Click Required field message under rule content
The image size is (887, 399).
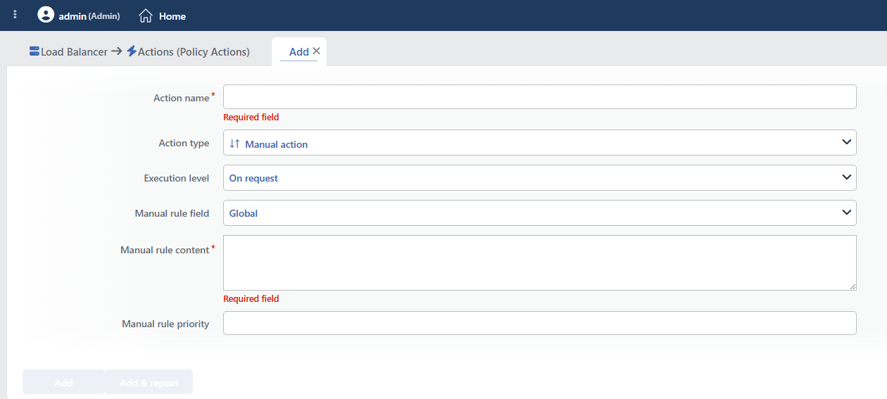tap(251, 299)
